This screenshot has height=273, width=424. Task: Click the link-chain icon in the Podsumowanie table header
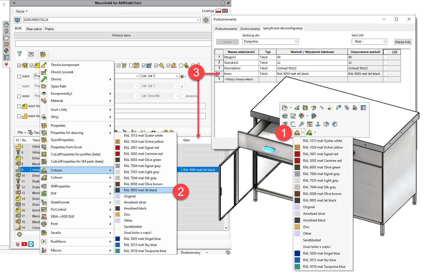pyautogui.click(x=395, y=52)
